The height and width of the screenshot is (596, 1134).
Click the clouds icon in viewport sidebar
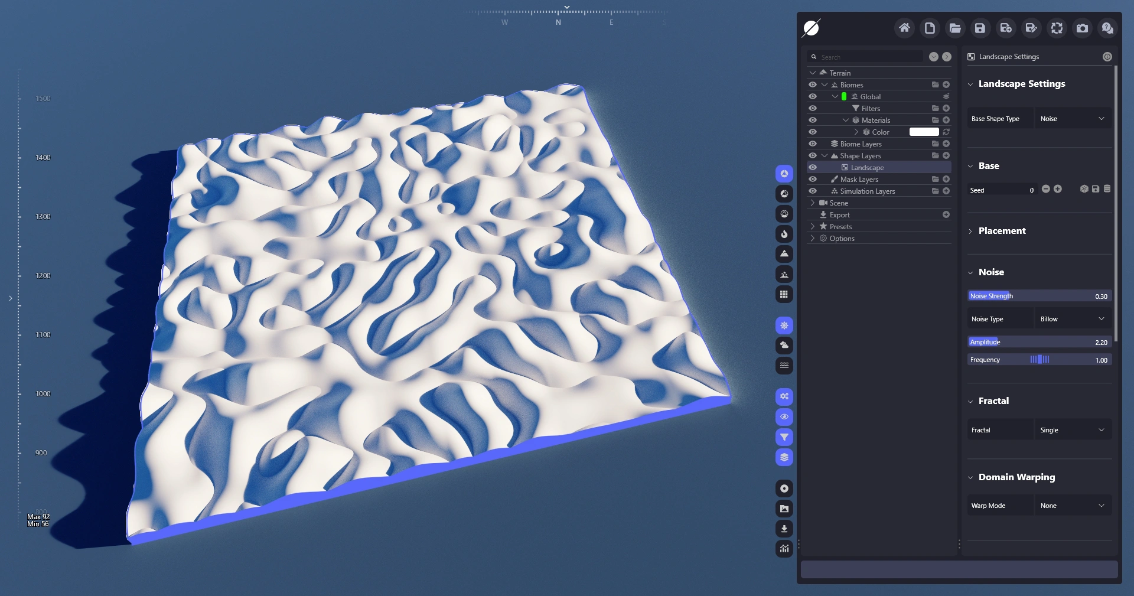[x=784, y=345]
